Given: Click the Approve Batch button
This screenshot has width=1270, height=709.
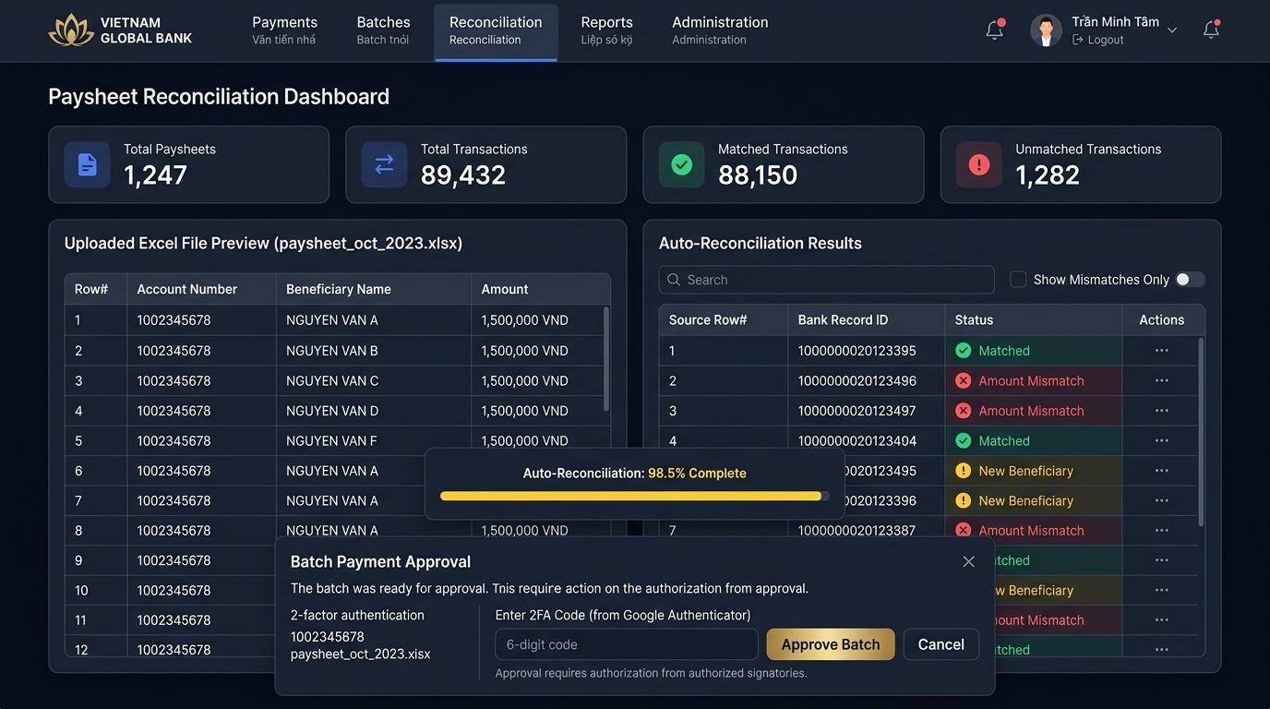Looking at the screenshot, I should click(831, 644).
